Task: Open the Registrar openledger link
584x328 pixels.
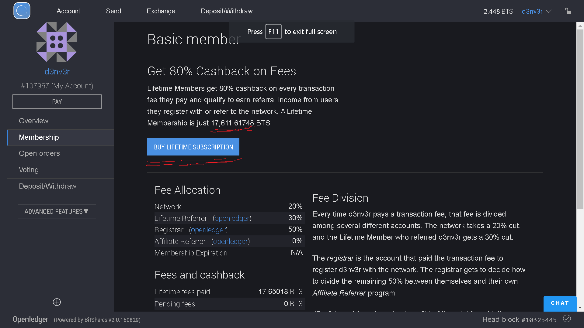Action: [208, 230]
